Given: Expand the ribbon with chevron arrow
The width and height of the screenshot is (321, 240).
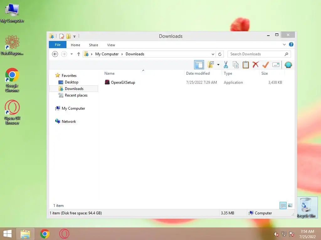Looking at the screenshot, I should click(x=284, y=44).
